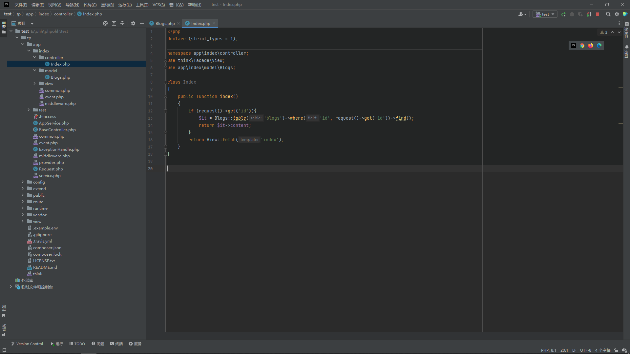Viewport: 630px width, 354px height.
Task: Open in Chrome browser preview icon
Action: coord(582,46)
